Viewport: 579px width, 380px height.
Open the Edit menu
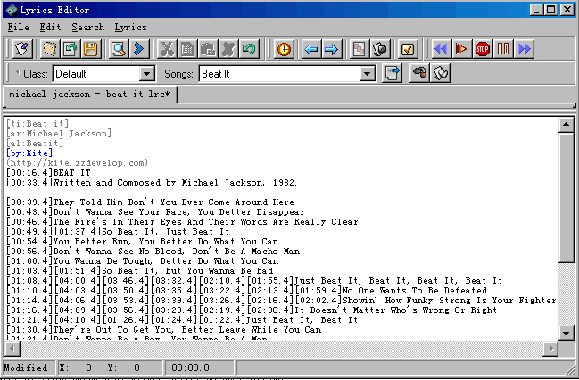(x=50, y=28)
